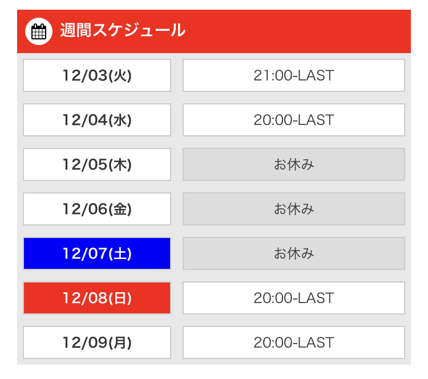The image size is (428, 379).
Task: Click the 土 weekday label on blue cell
Action: coord(120,253)
